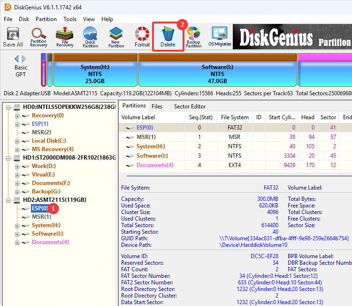Open the Tools menu
The height and width of the screenshot is (306, 352).
click(70, 19)
